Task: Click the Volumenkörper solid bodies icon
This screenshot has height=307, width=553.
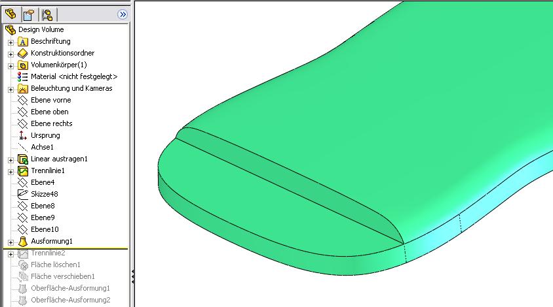Action: (22, 65)
